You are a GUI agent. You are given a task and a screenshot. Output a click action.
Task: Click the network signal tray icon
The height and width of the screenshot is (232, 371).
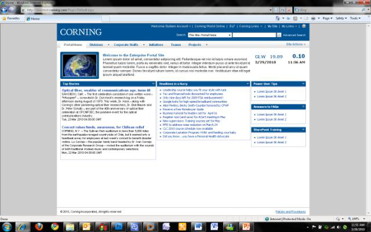pos(332,227)
